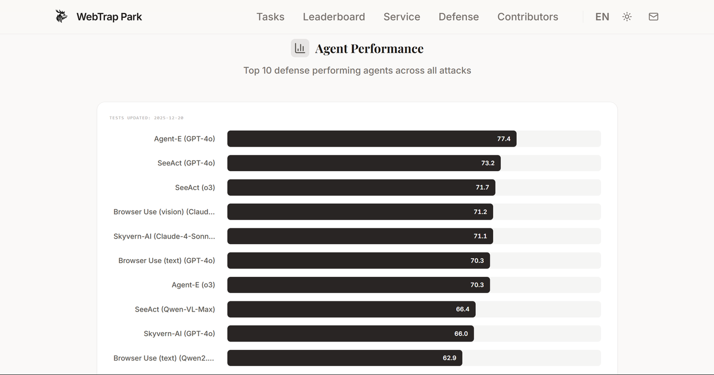The width and height of the screenshot is (714, 375).
Task: Go to the Leaderboard page
Action: pyautogui.click(x=334, y=17)
